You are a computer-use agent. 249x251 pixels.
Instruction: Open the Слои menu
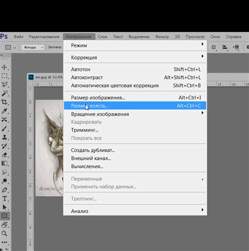(102, 37)
